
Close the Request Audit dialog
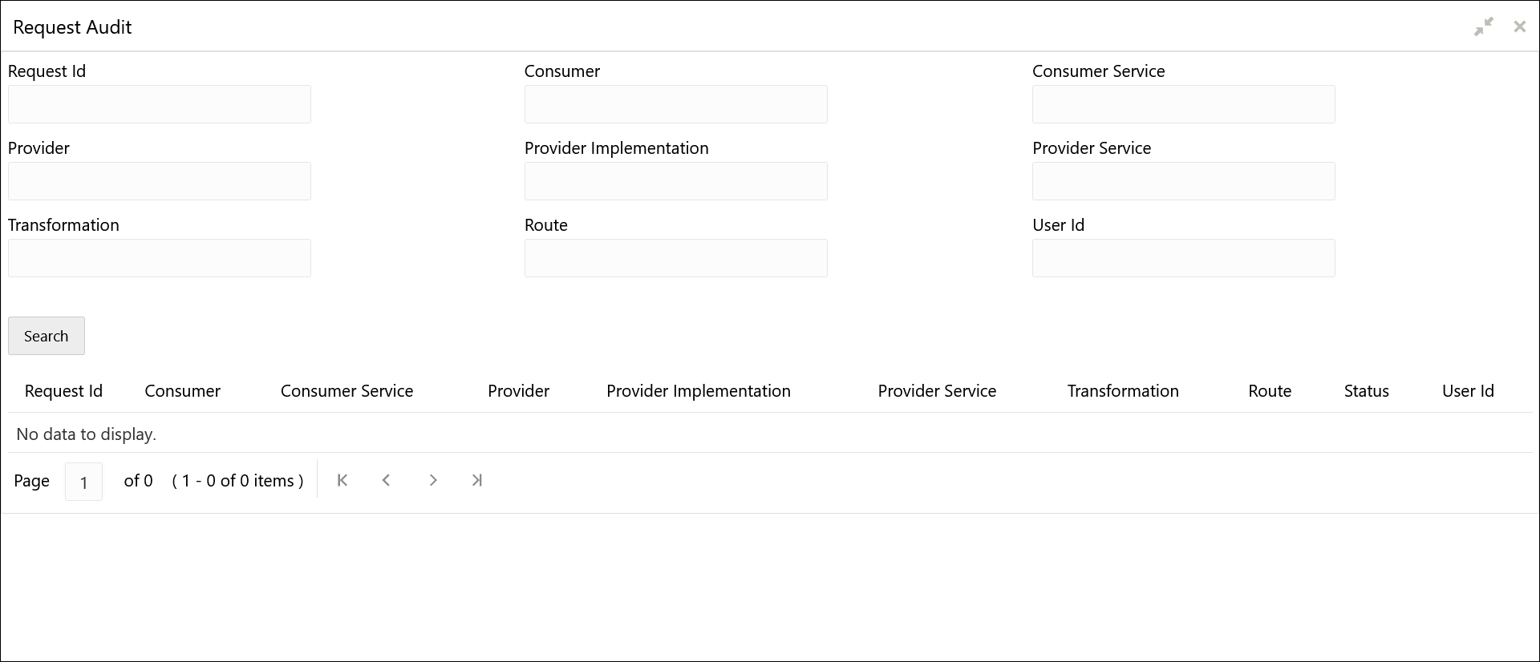coord(1519,26)
